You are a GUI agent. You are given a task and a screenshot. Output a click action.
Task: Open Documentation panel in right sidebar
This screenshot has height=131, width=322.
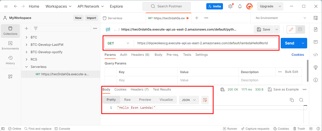(x=315, y=29)
